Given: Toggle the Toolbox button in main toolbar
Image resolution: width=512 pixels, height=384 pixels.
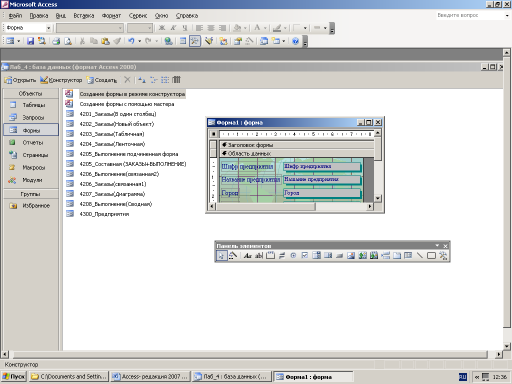Looking at the screenshot, I should coord(194,41).
